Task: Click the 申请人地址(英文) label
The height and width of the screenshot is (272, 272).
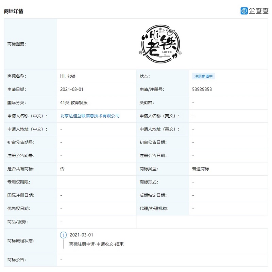Action: click(x=160, y=129)
